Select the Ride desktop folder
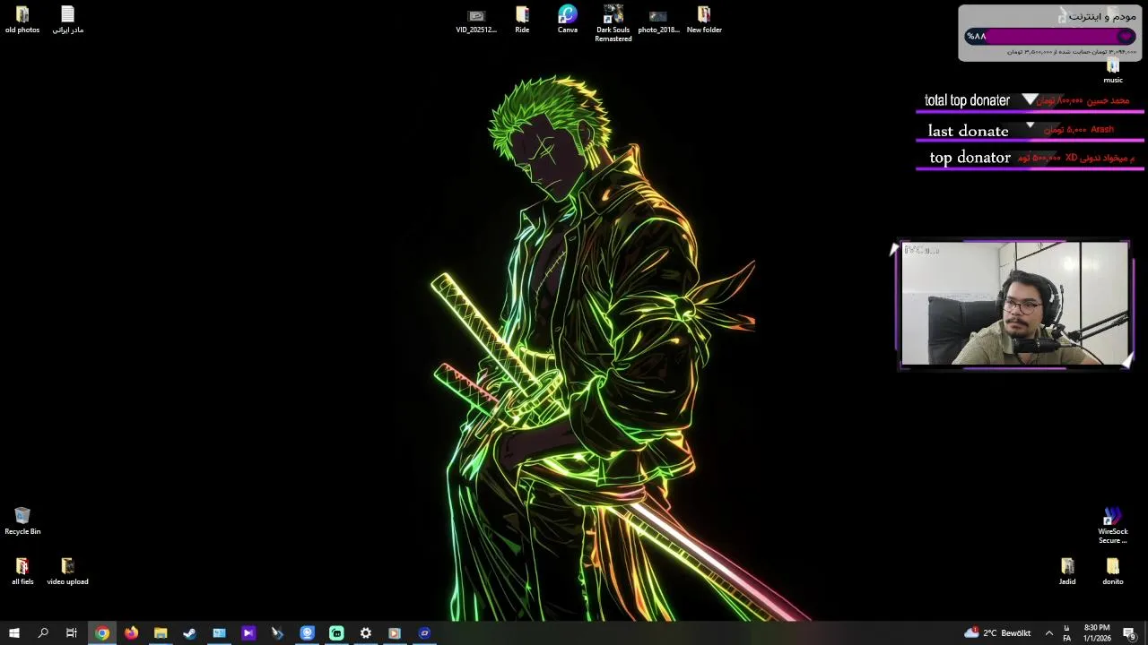The width and height of the screenshot is (1148, 645). 522,20
